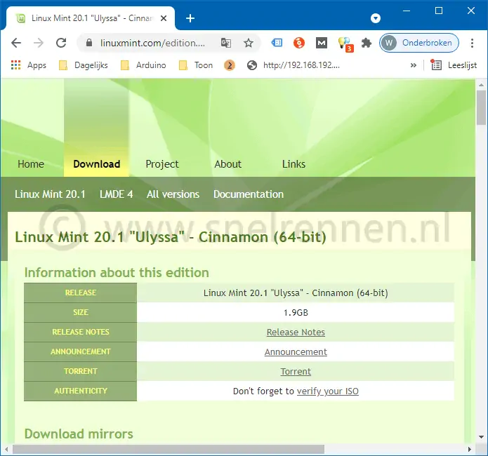The height and width of the screenshot is (456, 488).
Task: Click the RELEASE row header cell
Action: pos(80,293)
